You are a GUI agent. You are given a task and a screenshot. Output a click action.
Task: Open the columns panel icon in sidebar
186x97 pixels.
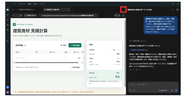(7, 25)
